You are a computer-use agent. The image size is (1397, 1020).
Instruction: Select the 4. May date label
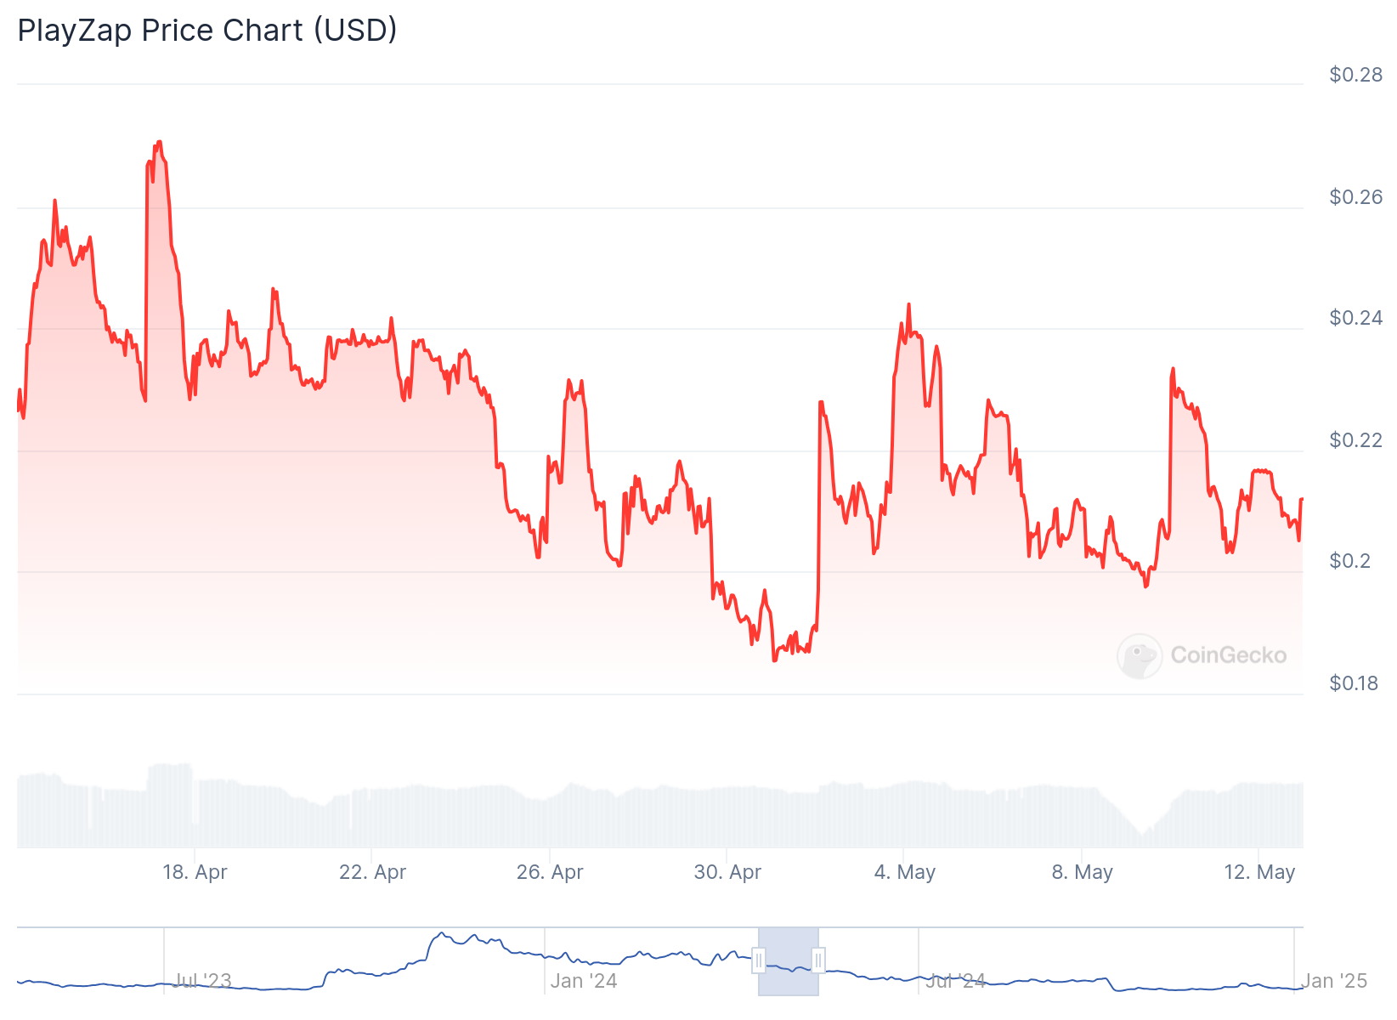point(904,872)
